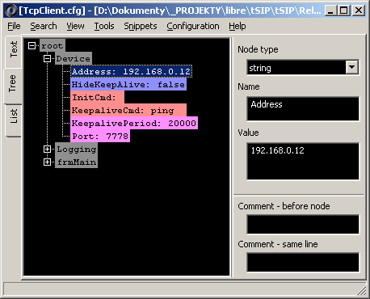Select the Port: 7778 node
The width and height of the screenshot is (370, 299).
pos(100,136)
